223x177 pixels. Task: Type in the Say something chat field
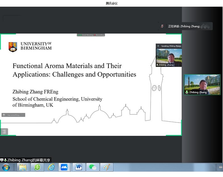14,115
